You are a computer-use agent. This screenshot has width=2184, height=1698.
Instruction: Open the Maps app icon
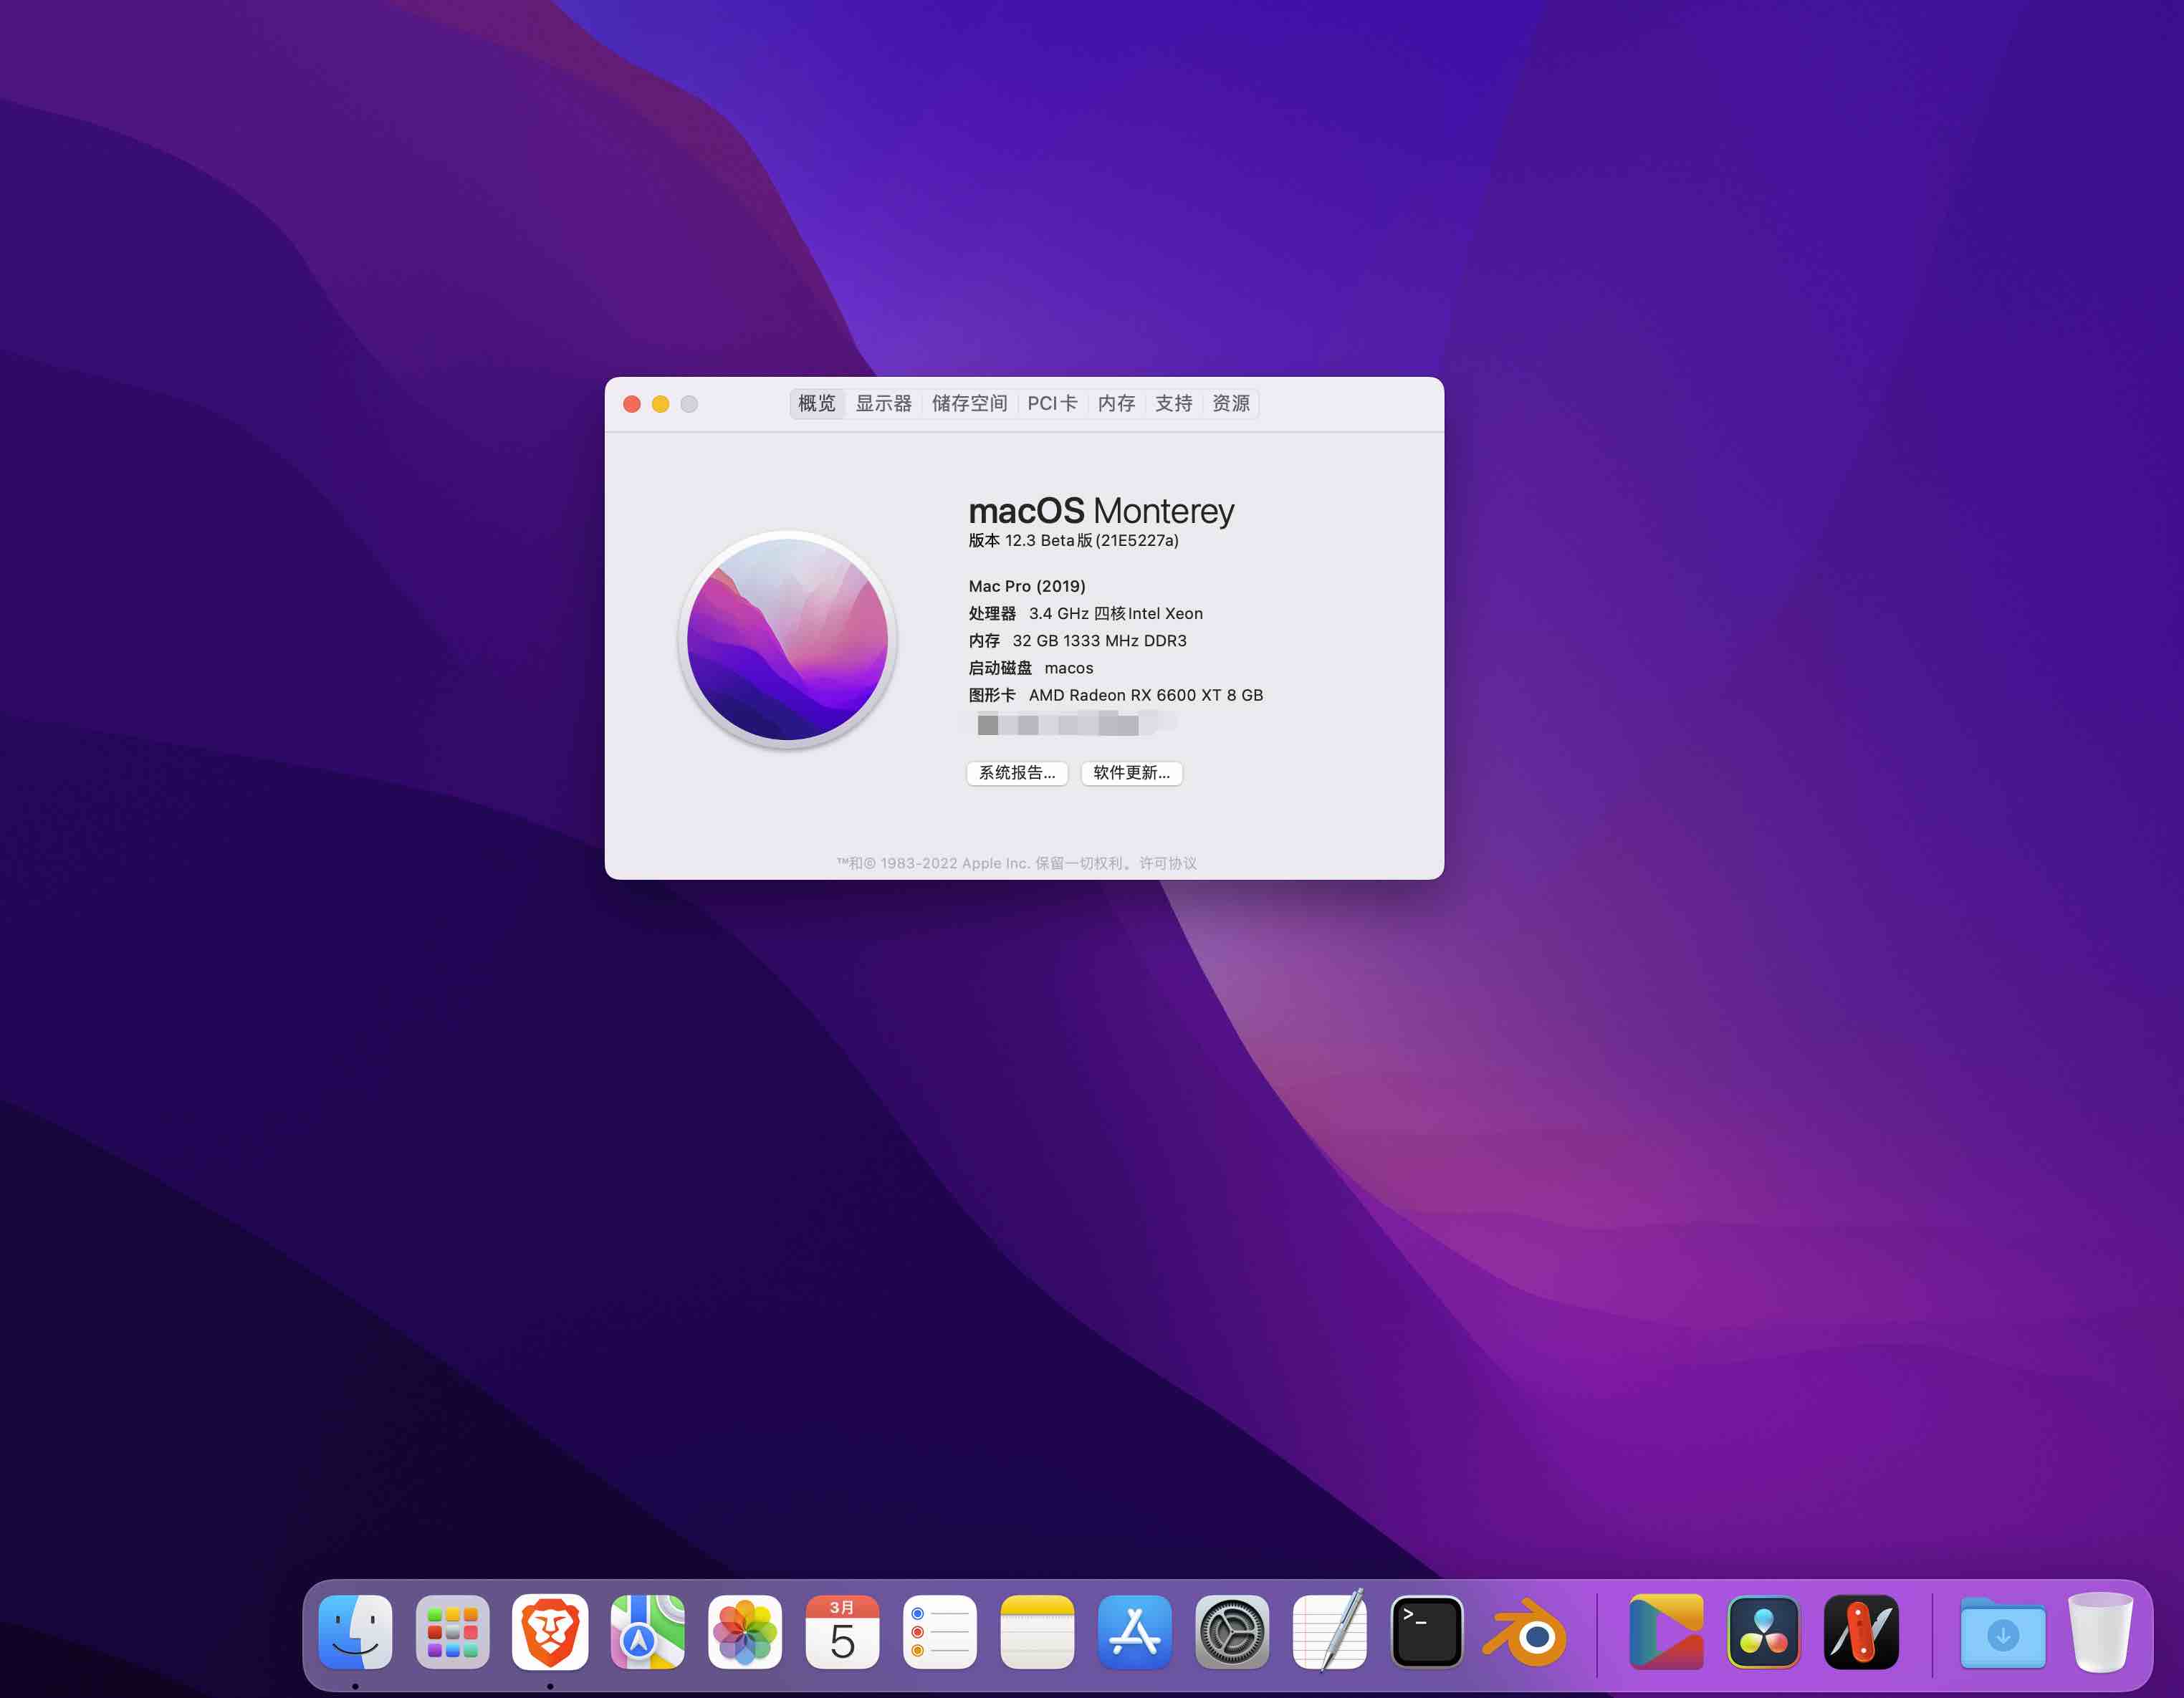647,1632
